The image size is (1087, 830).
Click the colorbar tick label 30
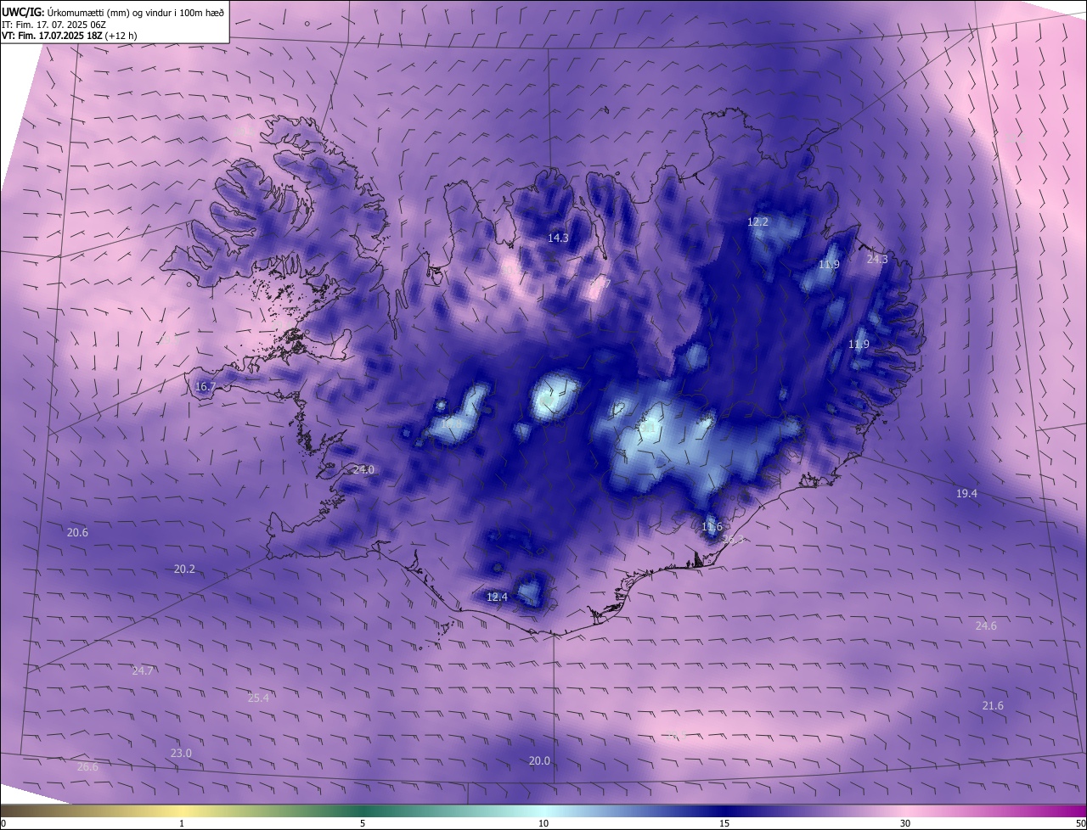[x=905, y=823]
